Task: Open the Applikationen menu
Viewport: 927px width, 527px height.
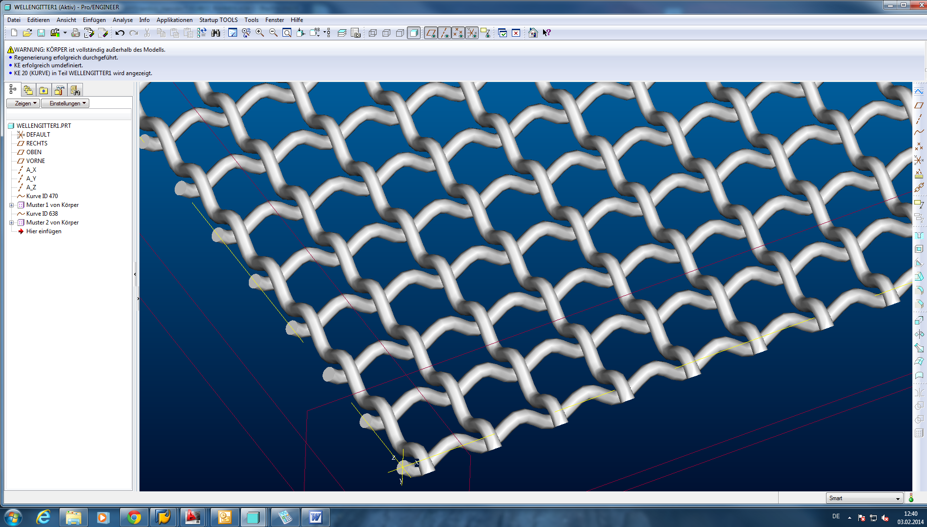Action: pos(174,20)
